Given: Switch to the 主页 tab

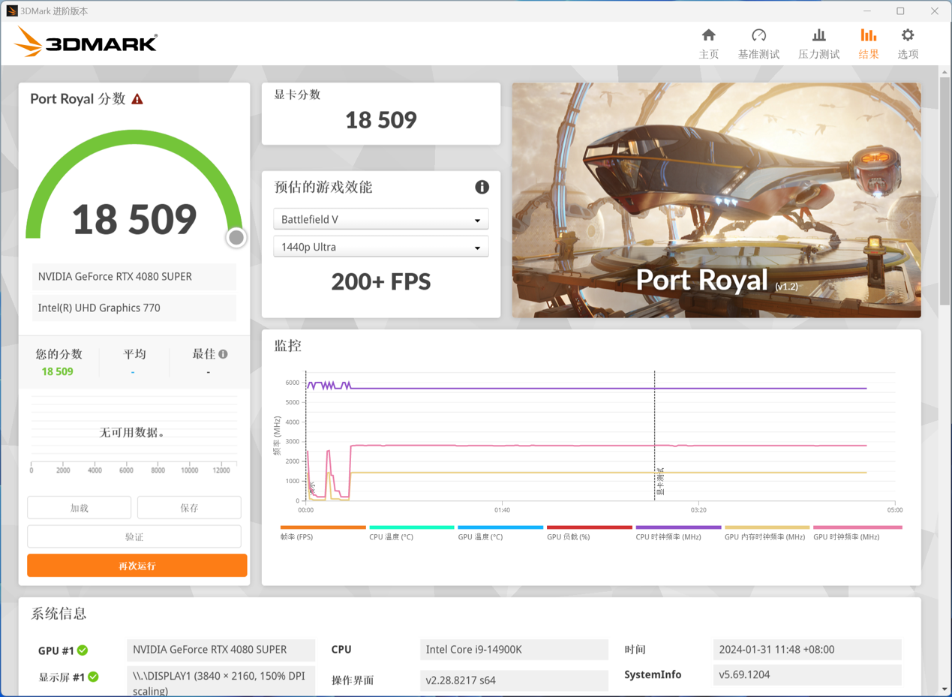Looking at the screenshot, I should pos(708,43).
